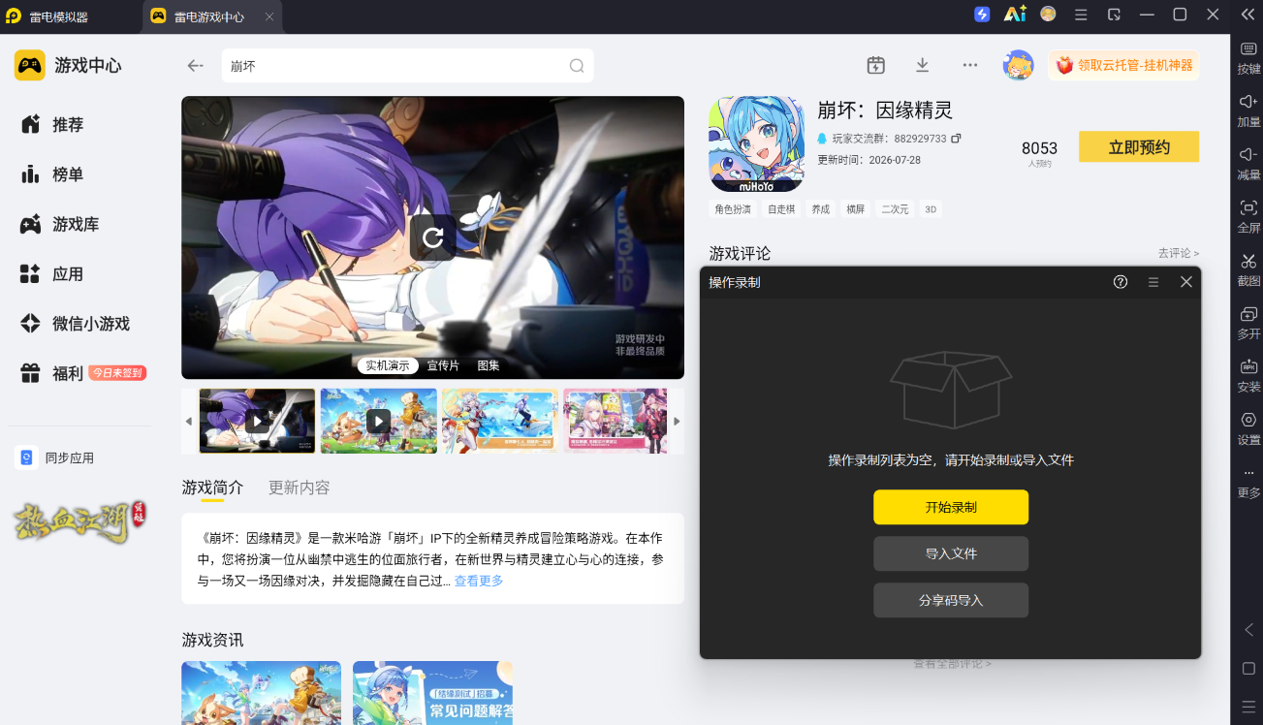Click the 自走棋 genre tag

pos(781,209)
